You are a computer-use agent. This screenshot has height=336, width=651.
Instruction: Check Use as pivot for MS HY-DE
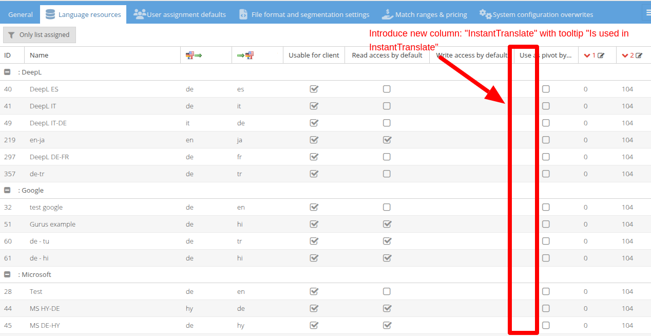tap(546, 308)
